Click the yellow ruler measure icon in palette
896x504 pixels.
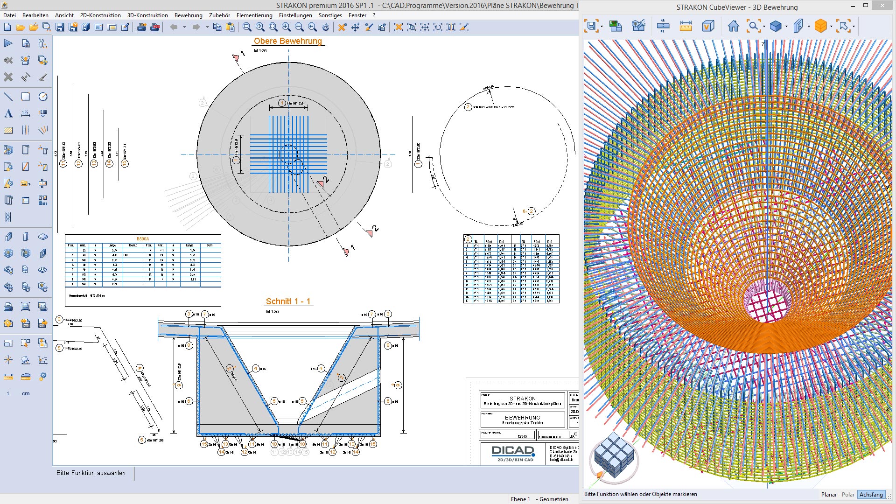[8, 377]
